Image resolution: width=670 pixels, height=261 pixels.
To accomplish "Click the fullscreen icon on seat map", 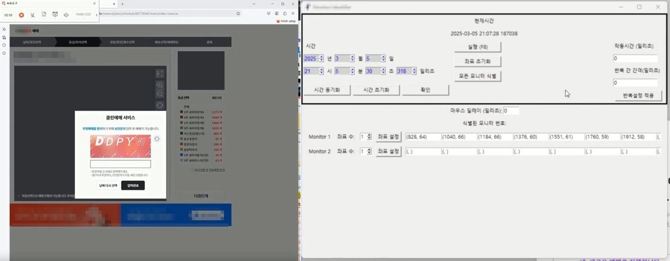I will click(x=160, y=74).
